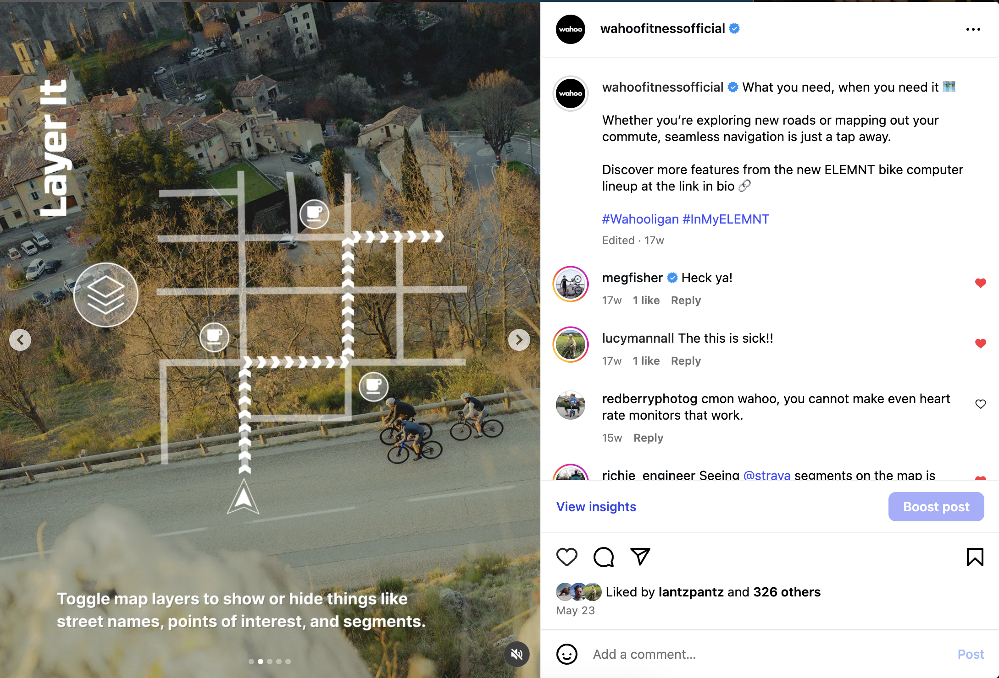The image size is (999, 678).
Task: Share the post via the paper plane icon
Action: pyautogui.click(x=640, y=557)
